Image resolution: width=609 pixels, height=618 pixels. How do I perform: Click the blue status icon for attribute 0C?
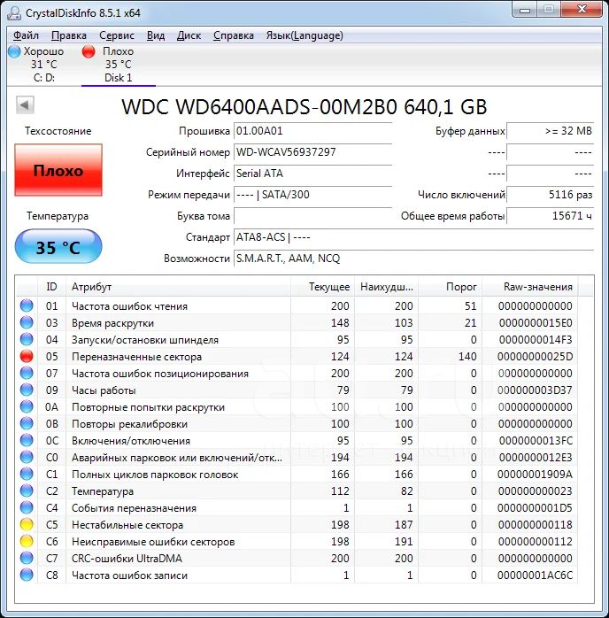pyautogui.click(x=27, y=440)
